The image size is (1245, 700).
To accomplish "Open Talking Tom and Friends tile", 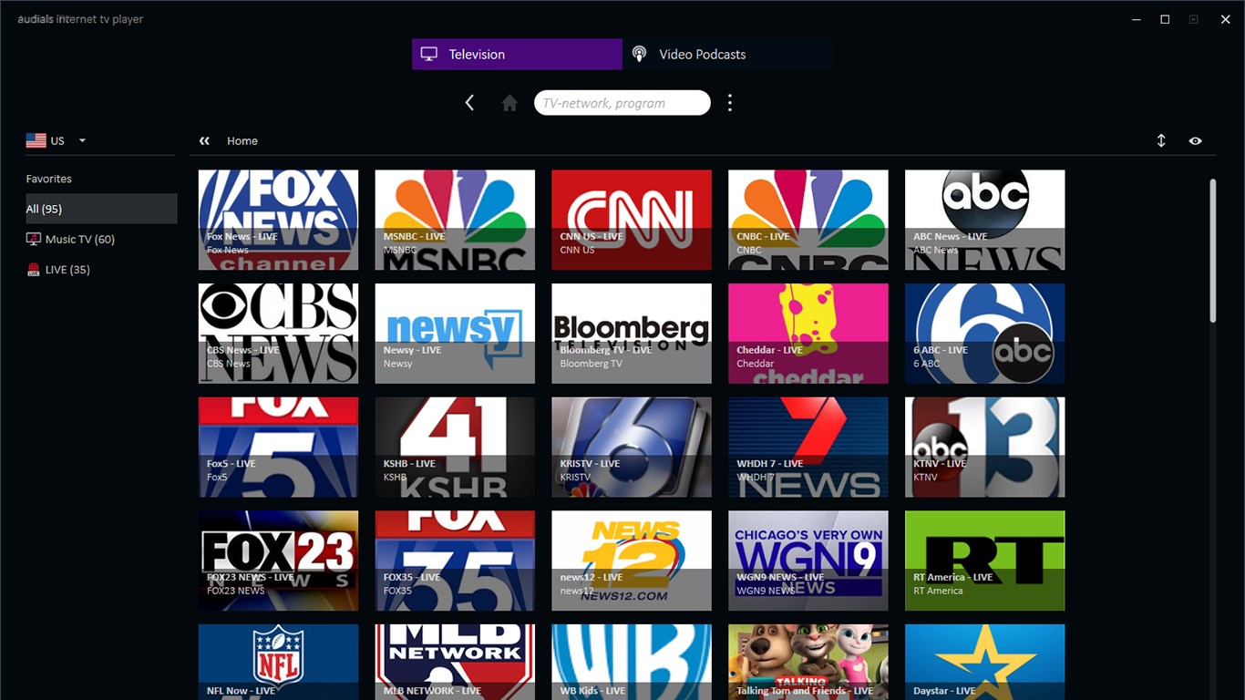I will coord(808,662).
